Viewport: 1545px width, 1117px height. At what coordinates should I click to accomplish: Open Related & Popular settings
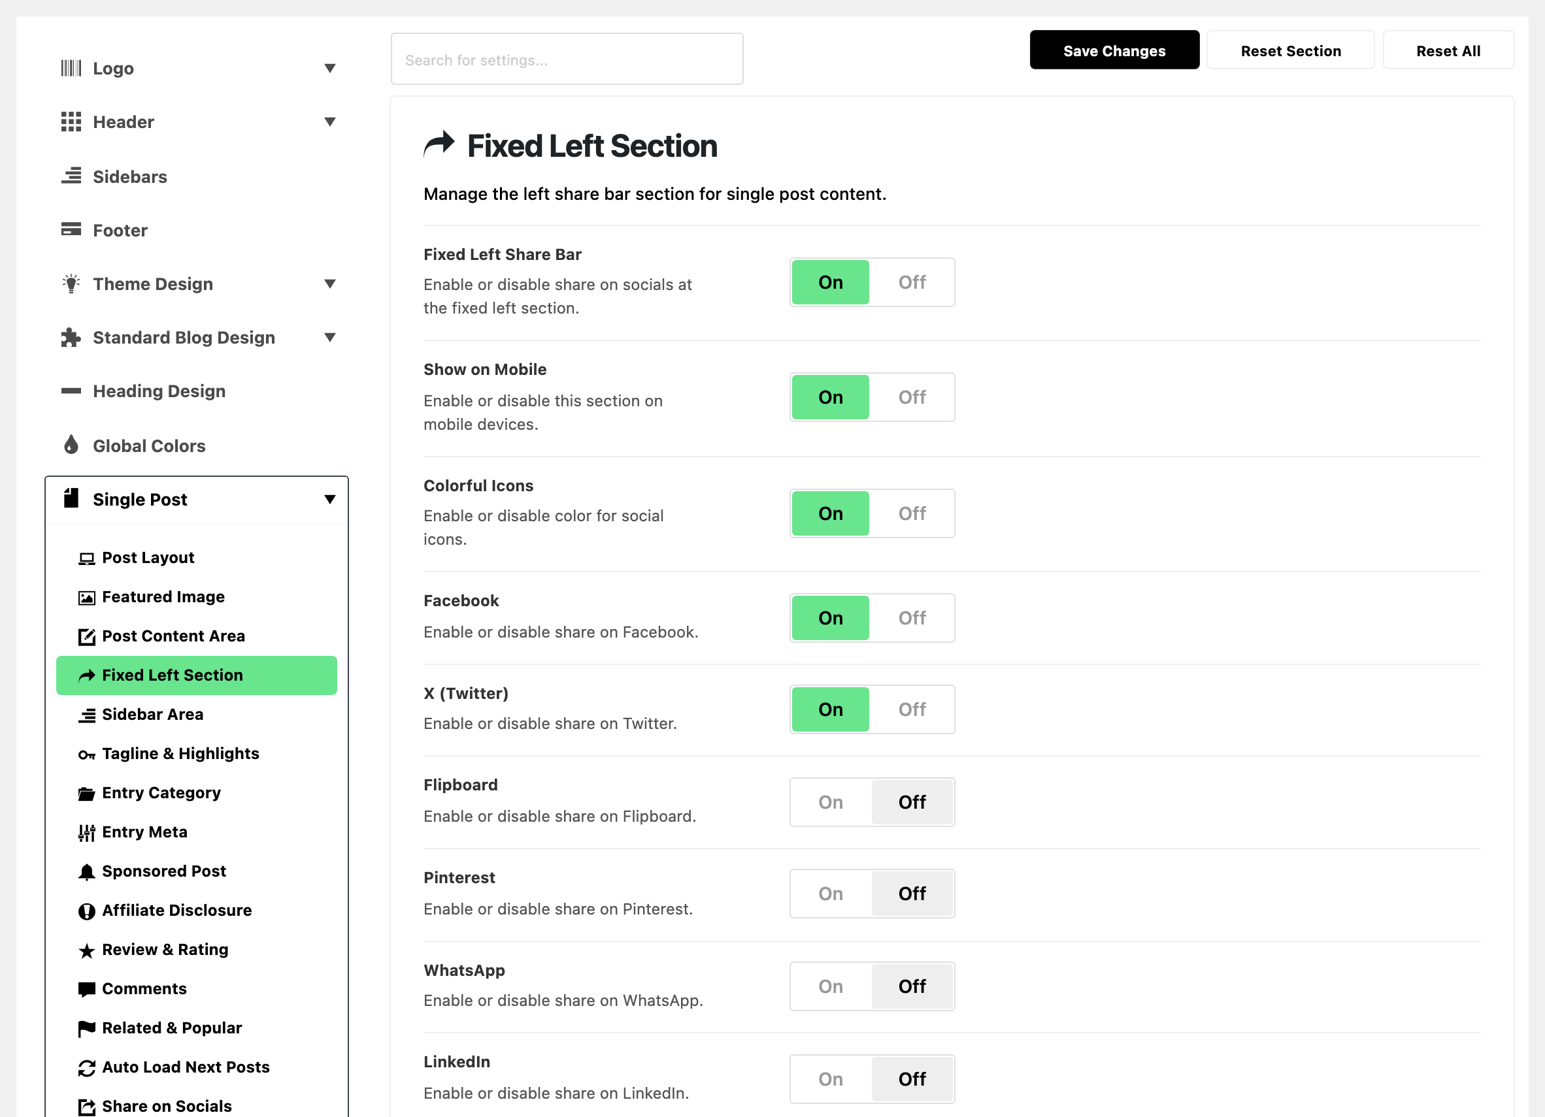[196, 1028]
